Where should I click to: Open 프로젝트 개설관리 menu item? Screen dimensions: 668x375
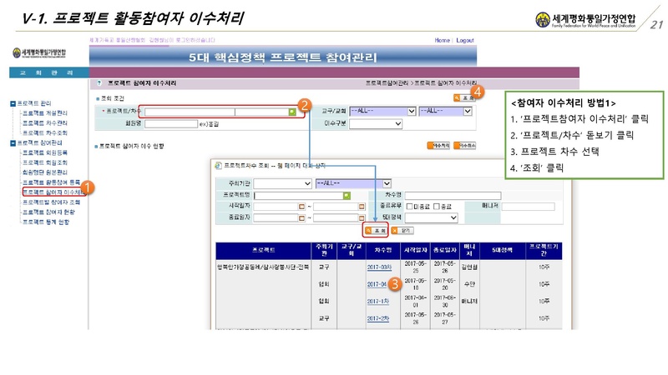(45, 113)
